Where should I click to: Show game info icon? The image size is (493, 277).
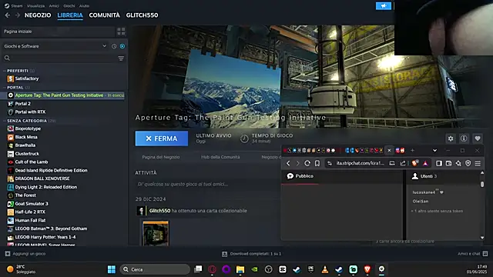point(464,138)
